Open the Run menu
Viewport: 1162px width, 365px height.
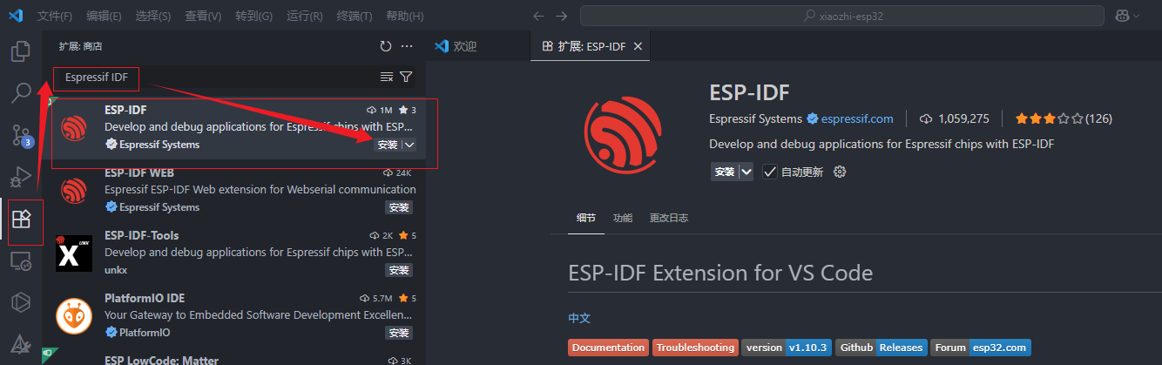click(x=305, y=17)
